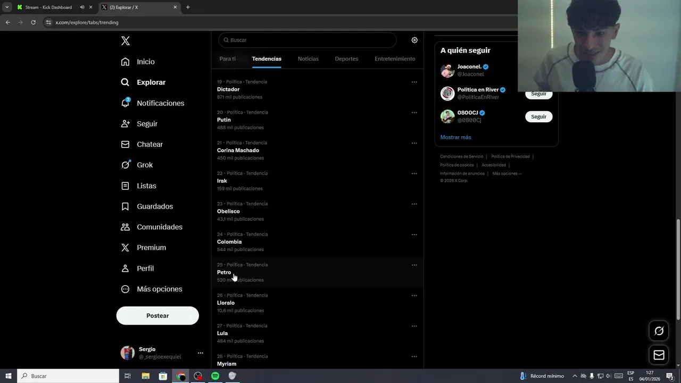The height and width of the screenshot is (383, 681).
Task: Click the Postear button
Action: click(x=157, y=315)
